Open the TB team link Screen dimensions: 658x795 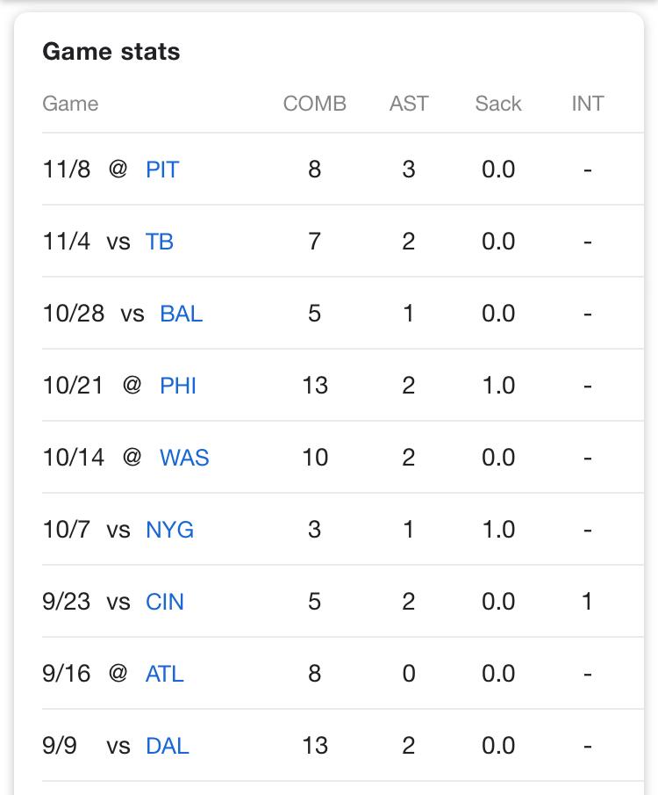pos(159,242)
